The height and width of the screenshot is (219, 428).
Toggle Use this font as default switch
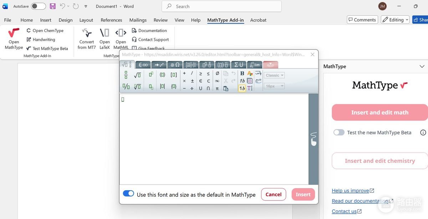[128, 194]
